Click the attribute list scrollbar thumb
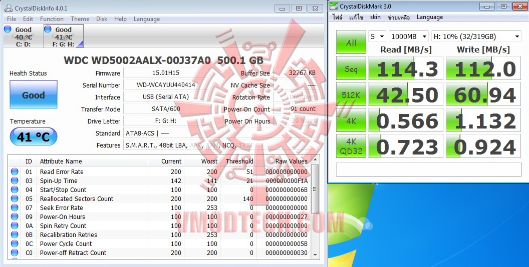 315,188
